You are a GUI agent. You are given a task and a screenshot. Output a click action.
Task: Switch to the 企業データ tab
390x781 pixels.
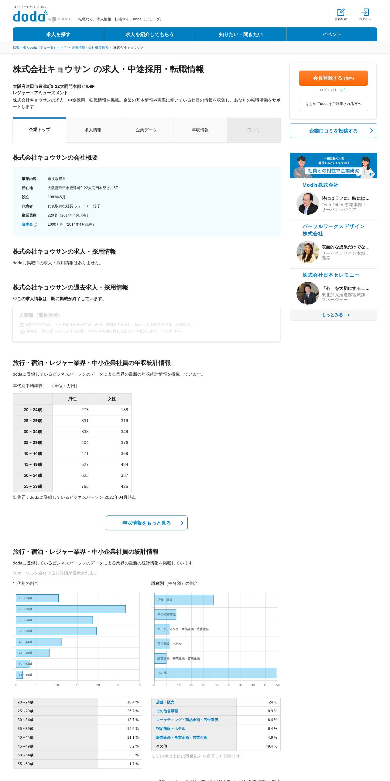[146, 130]
